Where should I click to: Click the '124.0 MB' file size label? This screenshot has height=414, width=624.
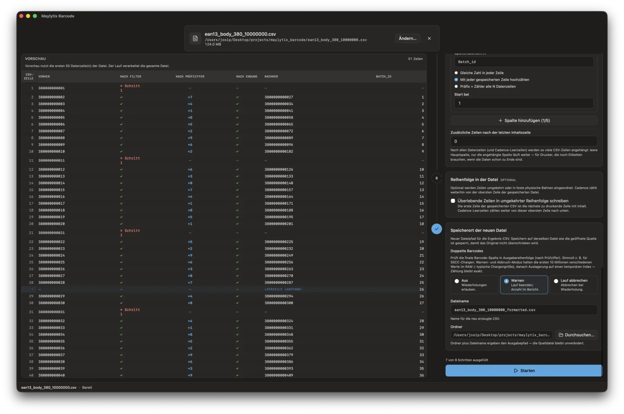tap(213, 44)
